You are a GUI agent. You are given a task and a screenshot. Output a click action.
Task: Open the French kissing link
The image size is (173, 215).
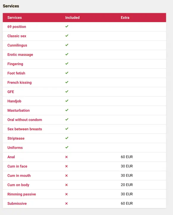tap(20, 82)
